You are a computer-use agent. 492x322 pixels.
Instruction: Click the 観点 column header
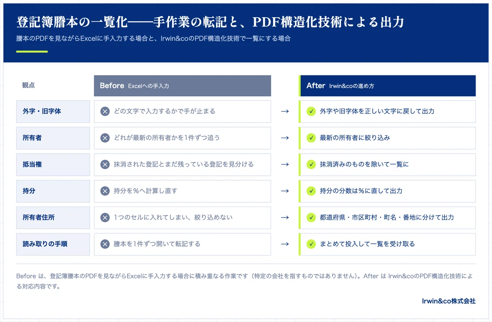(28, 86)
